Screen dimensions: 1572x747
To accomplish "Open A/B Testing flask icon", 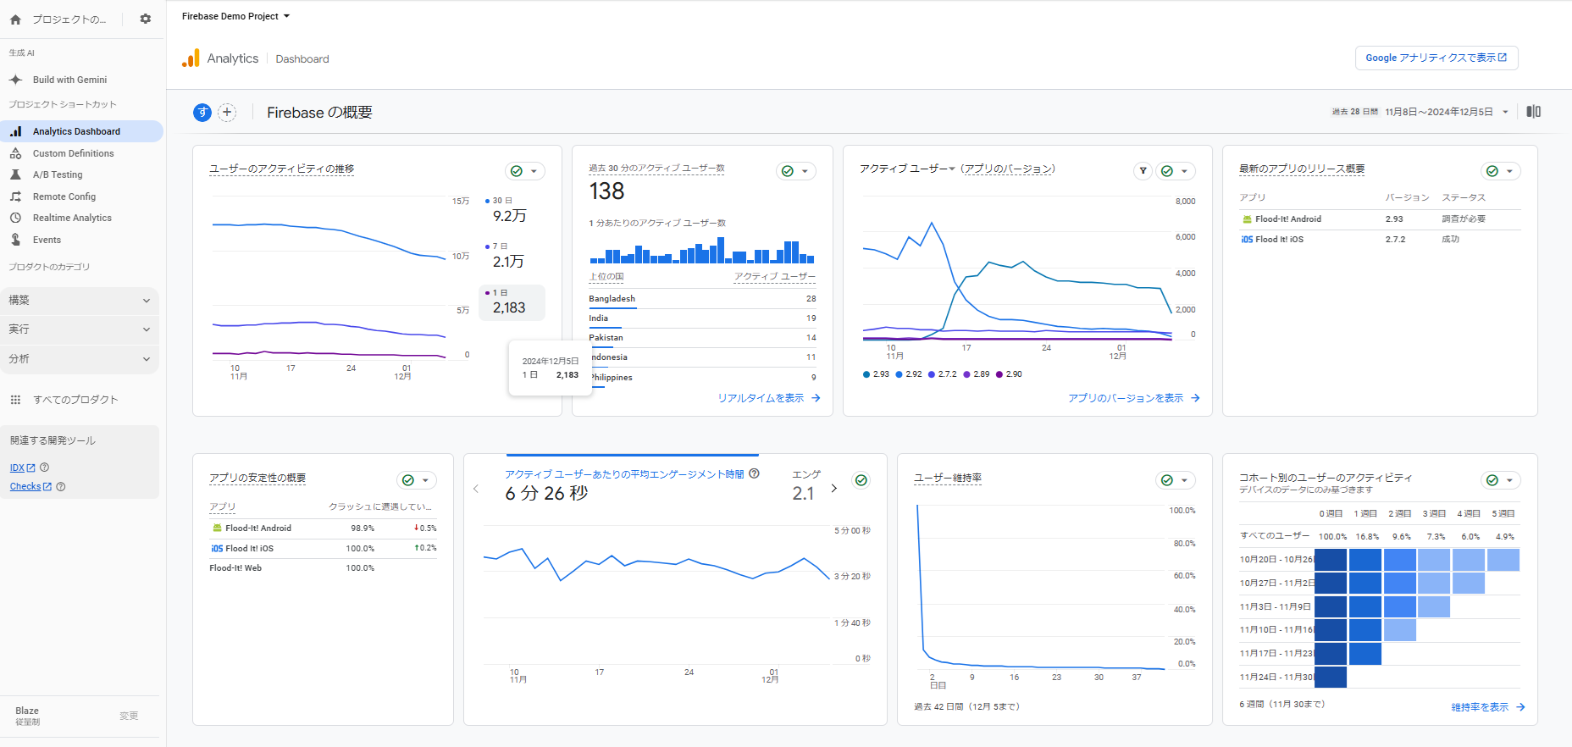I will point(15,174).
